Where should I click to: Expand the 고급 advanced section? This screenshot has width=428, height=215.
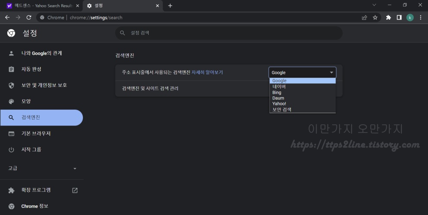pos(42,168)
